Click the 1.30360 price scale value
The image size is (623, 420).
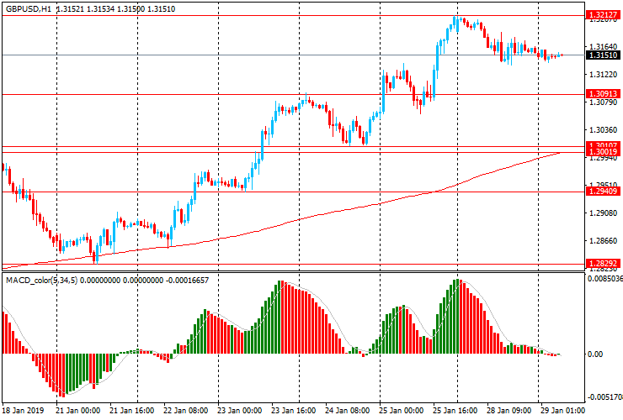pyautogui.click(x=604, y=130)
